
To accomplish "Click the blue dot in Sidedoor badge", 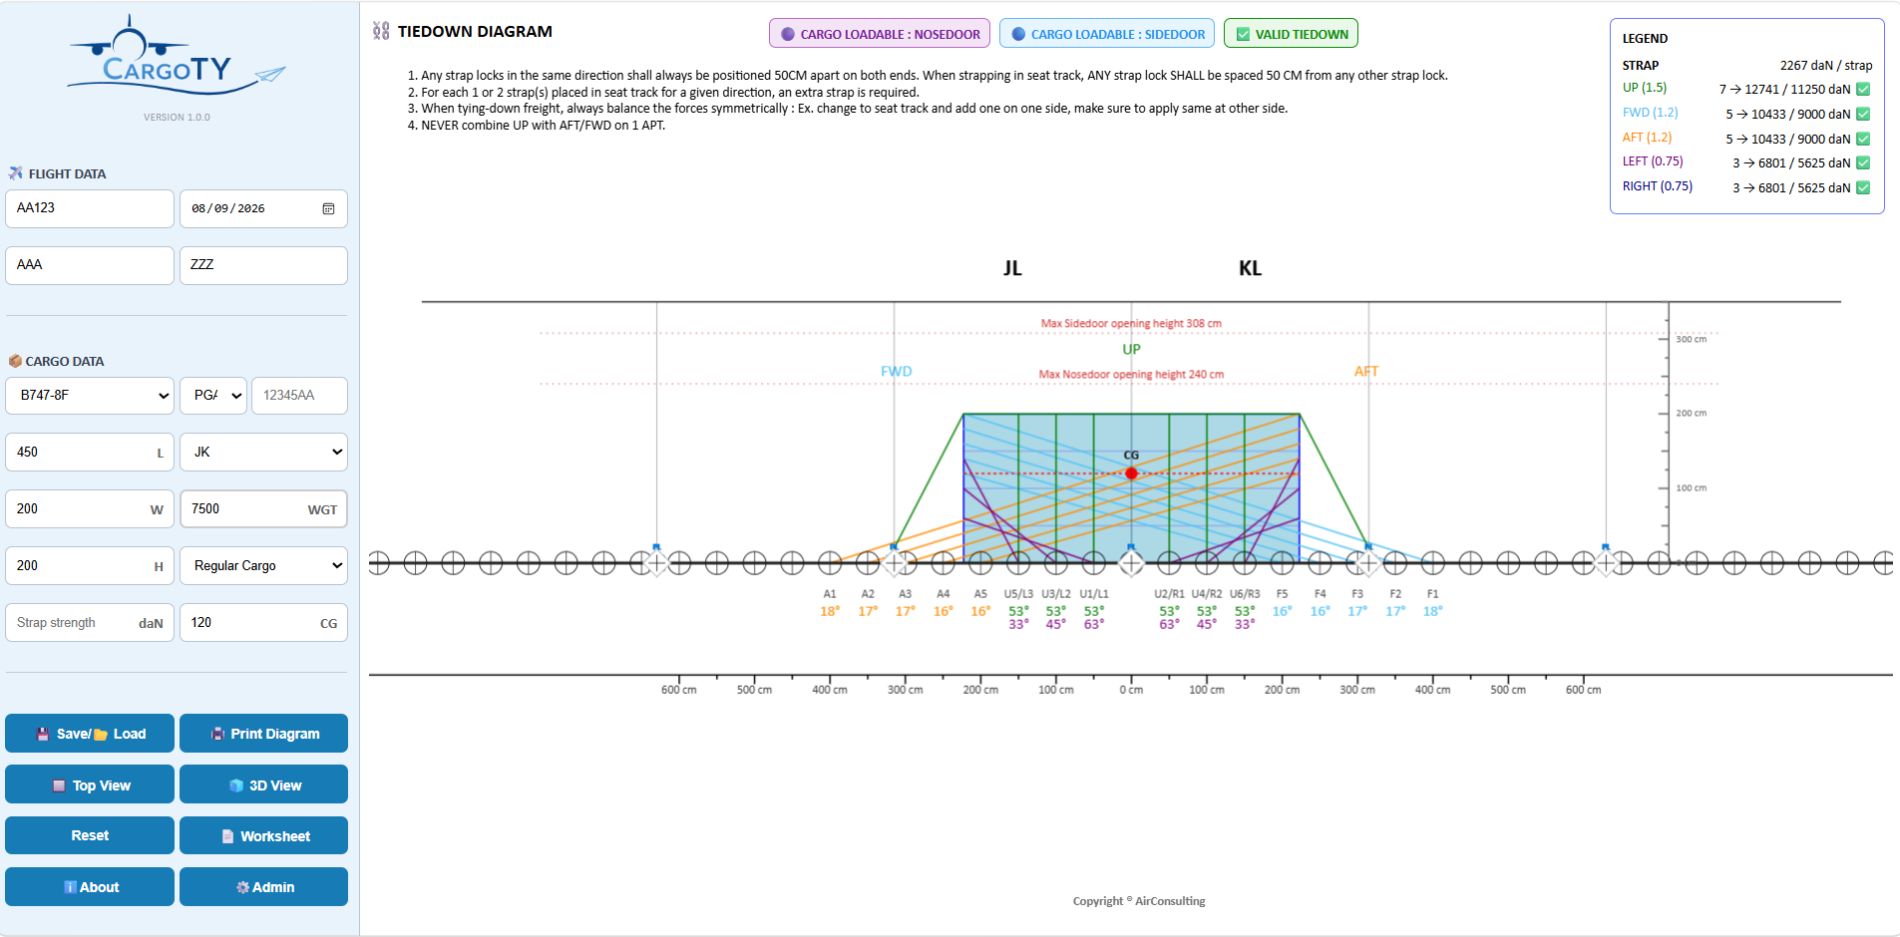I will pos(1018,34).
